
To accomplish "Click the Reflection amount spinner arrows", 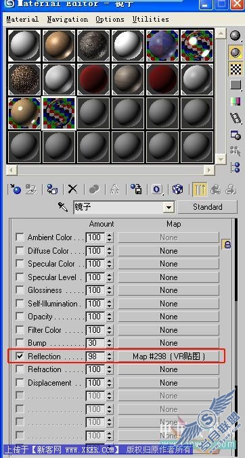I will coord(110,357).
